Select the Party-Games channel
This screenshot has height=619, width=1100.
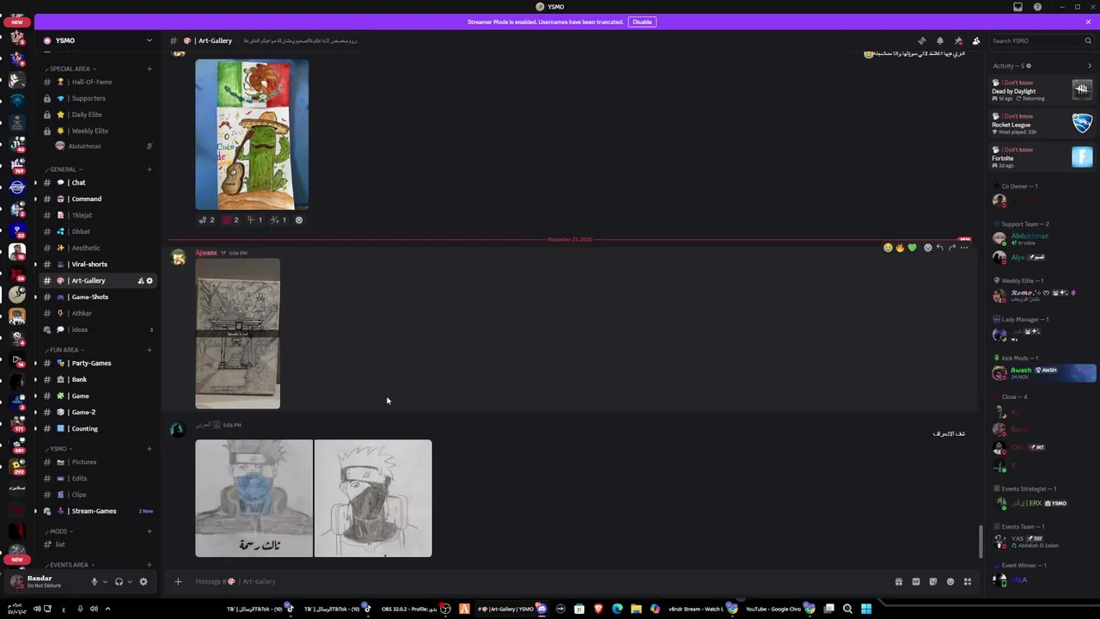pyautogui.click(x=99, y=363)
